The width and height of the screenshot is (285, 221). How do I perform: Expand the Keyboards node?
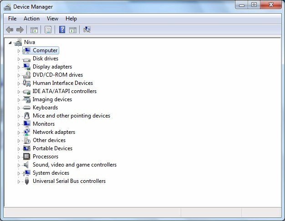[19, 108]
